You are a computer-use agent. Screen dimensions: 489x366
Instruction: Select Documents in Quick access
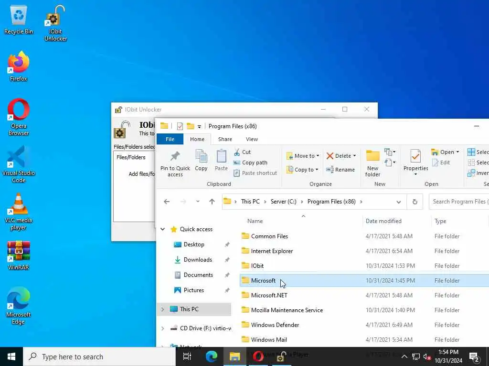[198, 275]
